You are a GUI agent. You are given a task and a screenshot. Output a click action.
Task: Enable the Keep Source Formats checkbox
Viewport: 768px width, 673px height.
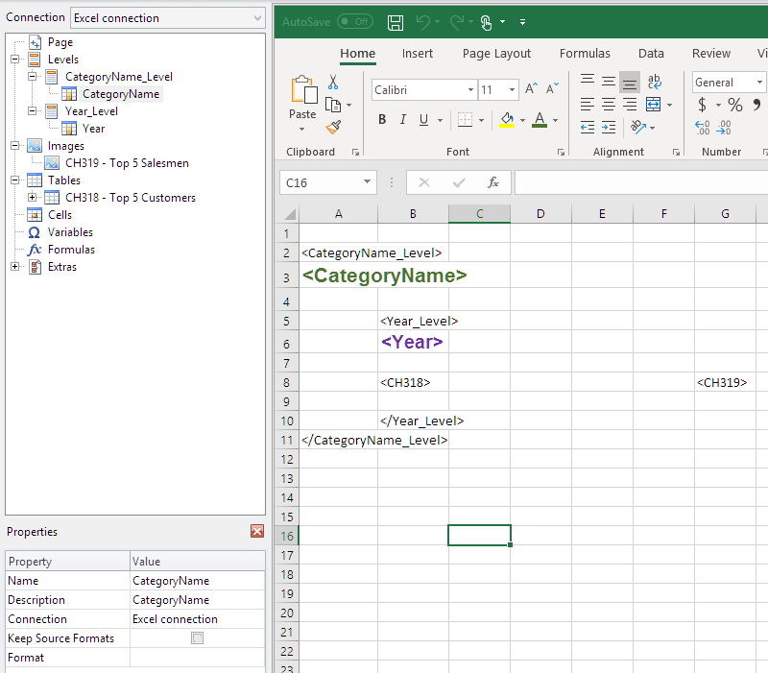click(197, 637)
